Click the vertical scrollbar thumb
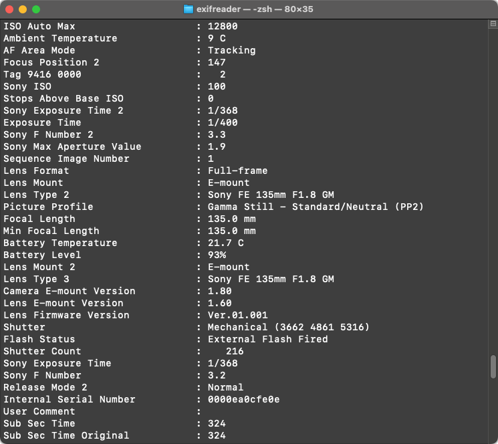Screen dimensions: 498x444 [493, 366]
